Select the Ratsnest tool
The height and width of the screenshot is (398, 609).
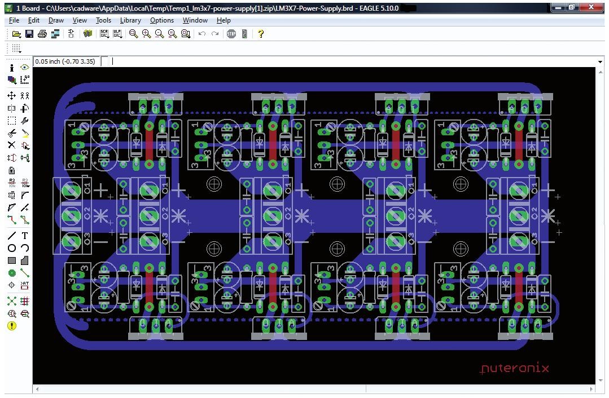pos(12,301)
